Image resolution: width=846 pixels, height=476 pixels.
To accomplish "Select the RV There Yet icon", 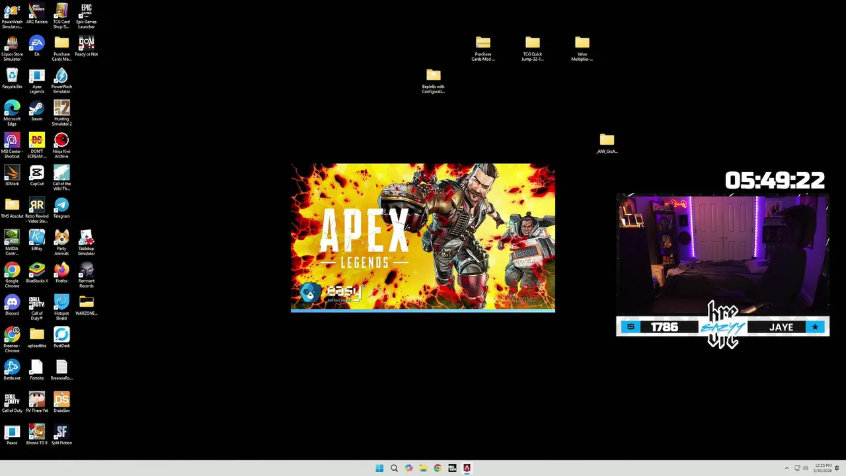I will tap(37, 403).
